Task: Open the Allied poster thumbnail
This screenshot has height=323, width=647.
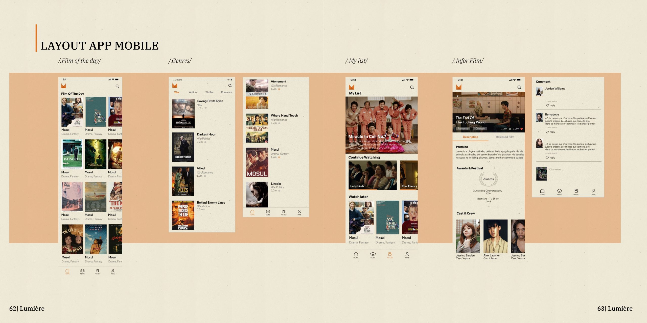Action: tap(183, 181)
